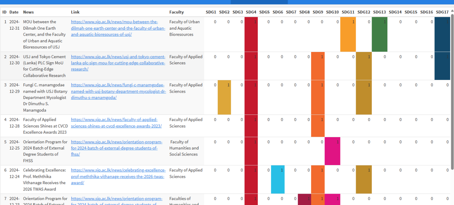Click the green SDG13 cell in row 1
This screenshot has width=454, height=205.
click(x=379, y=34)
